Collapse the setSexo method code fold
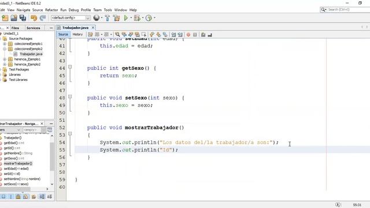 pyautogui.click(x=70, y=96)
